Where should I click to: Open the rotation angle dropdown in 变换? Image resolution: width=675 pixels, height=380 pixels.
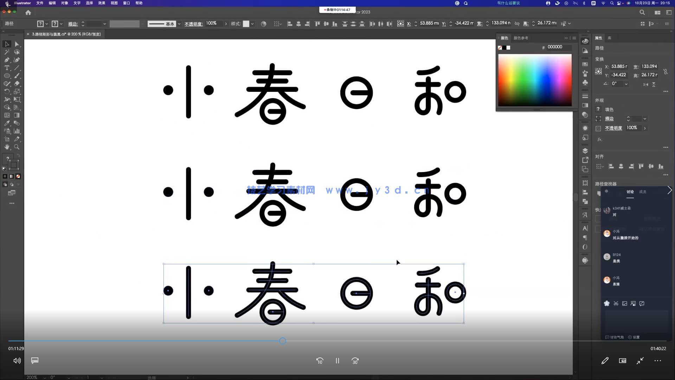coord(626,84)
